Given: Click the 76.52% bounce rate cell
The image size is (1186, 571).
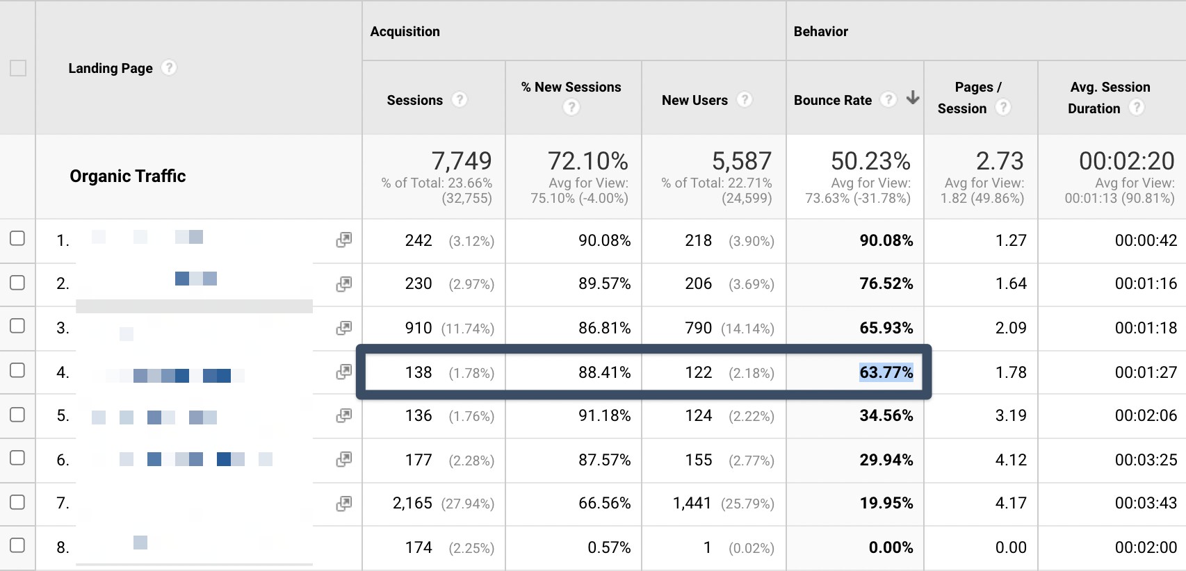Looking at the screenshot, I should (886, 283).
